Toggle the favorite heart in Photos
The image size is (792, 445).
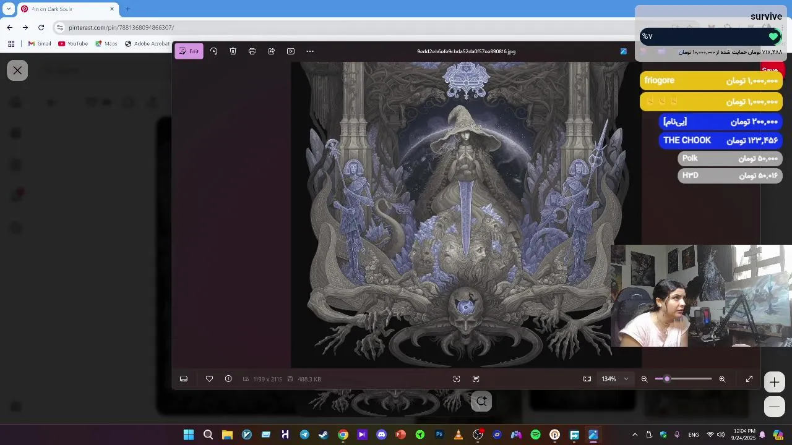pos(209,379)
